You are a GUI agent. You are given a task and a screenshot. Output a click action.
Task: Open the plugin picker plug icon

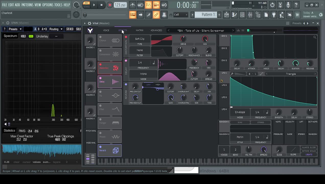pos(274,15)
